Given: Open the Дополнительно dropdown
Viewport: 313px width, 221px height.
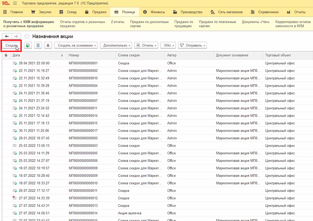Looking at the screenshot, I should tap(116, 45).
